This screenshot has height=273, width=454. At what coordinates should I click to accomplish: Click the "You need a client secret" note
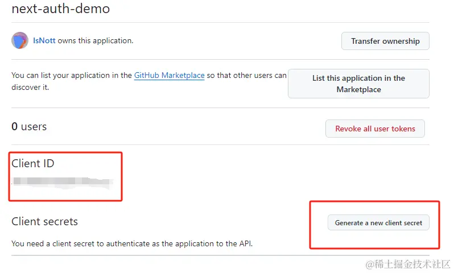[131, 243]
